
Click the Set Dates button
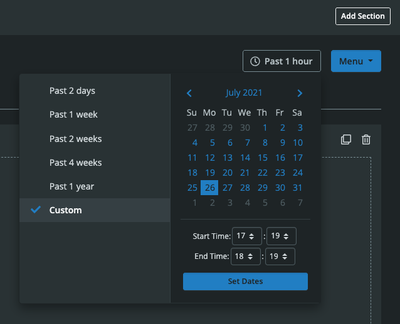245,281
